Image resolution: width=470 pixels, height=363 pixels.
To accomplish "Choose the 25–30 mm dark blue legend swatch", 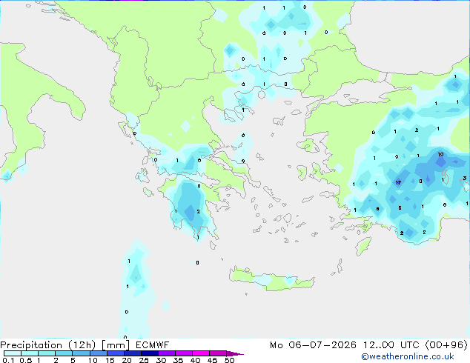I will (150, 353).
